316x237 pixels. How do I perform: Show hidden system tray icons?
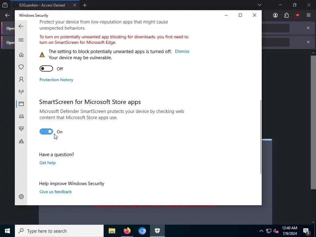click(x=261, y=231)
